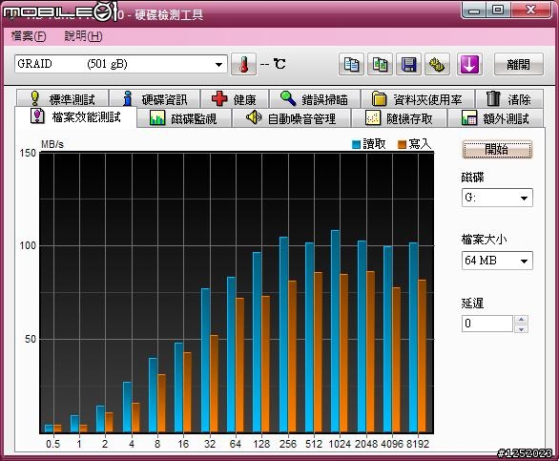The image size is (559, 461).
Task: Click the 100 y-axis value
Action: click(28, 246)
